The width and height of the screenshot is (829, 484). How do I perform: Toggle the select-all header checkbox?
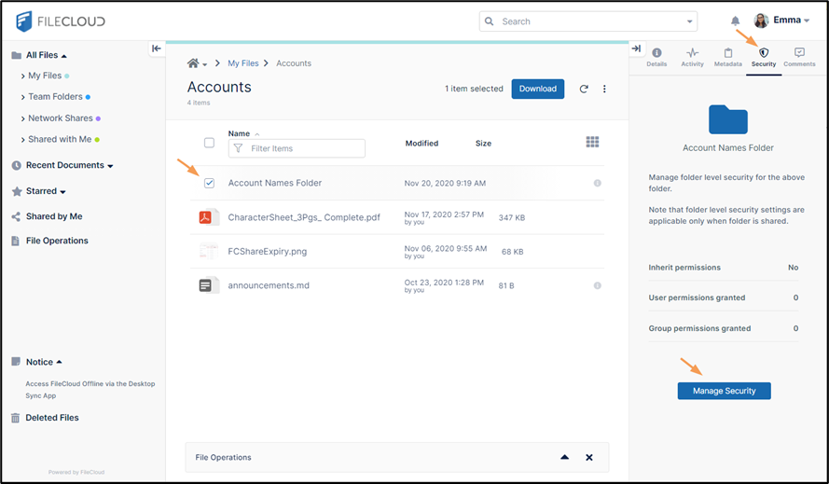coord(209,143)
